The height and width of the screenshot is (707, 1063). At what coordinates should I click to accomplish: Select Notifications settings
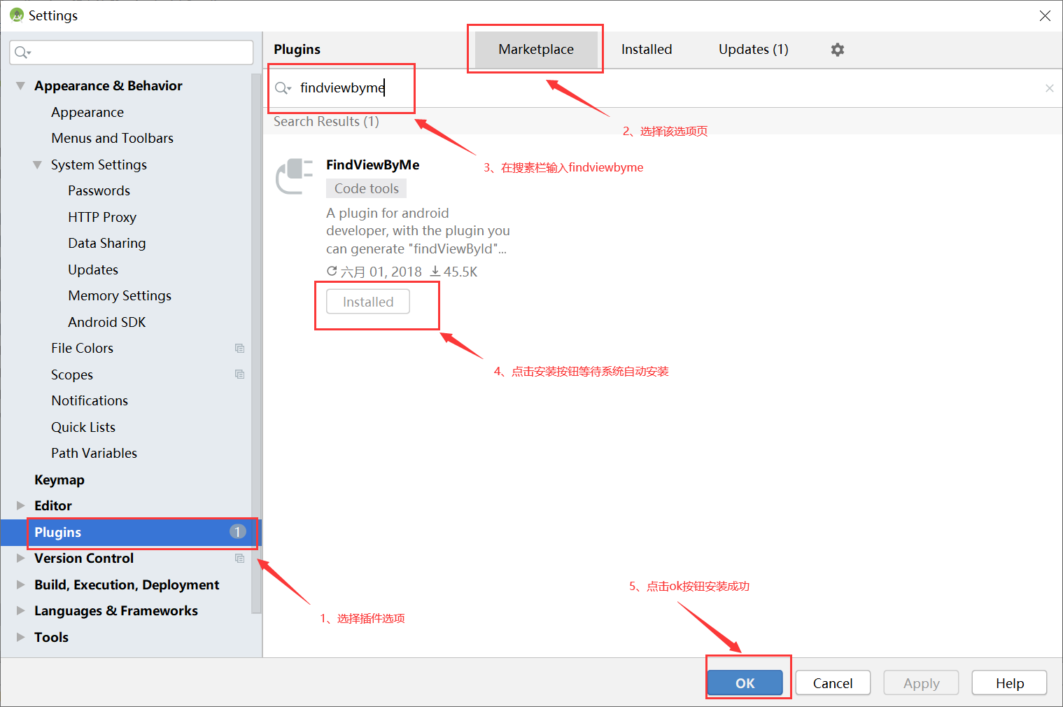(90, 401)
